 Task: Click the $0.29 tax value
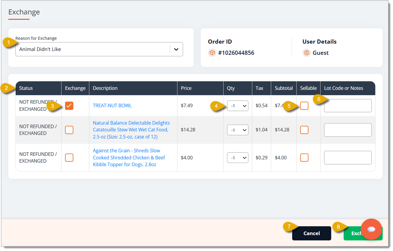(261, 158)
